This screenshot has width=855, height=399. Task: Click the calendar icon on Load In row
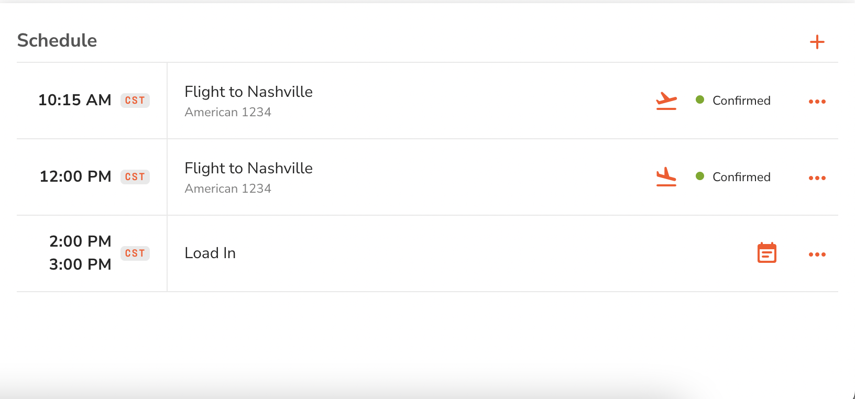point(767,253)
